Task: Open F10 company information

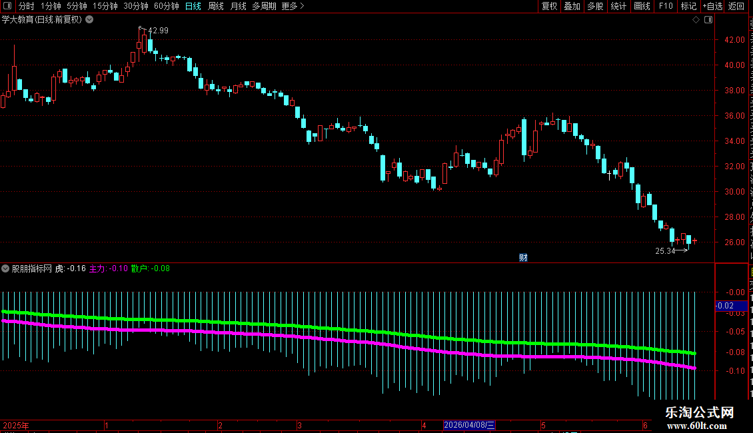Action: (666, 6)
